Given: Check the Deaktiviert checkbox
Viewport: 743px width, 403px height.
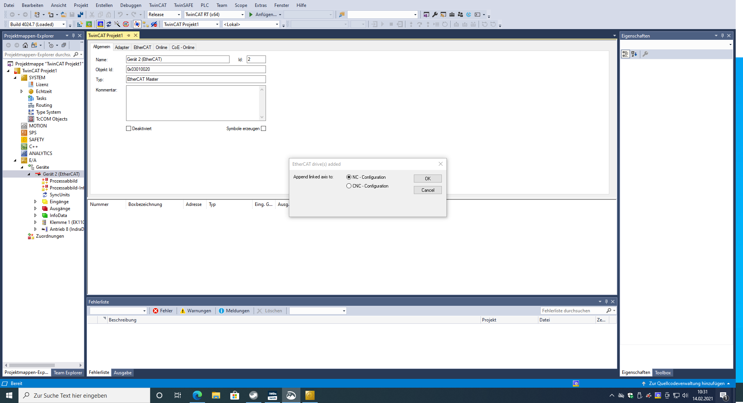Looking at the screenshot, I should click(x=129, y=129).
